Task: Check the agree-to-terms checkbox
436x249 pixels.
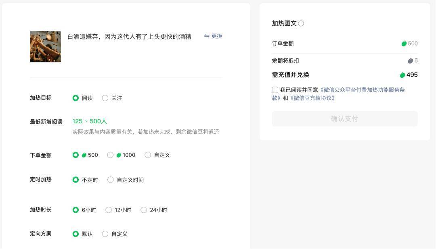Action: (x=275, y=90)
